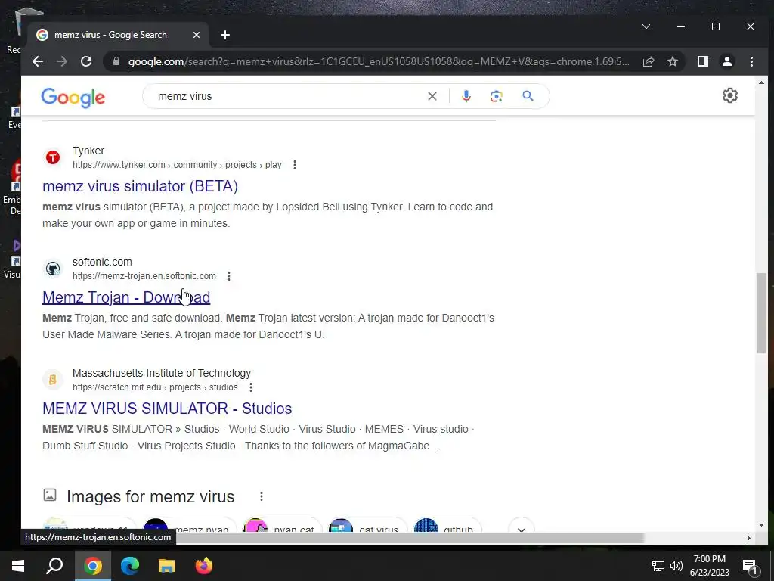Open more options for softonic result
This screenshot has height=581, width=774.
coord(228,276)
